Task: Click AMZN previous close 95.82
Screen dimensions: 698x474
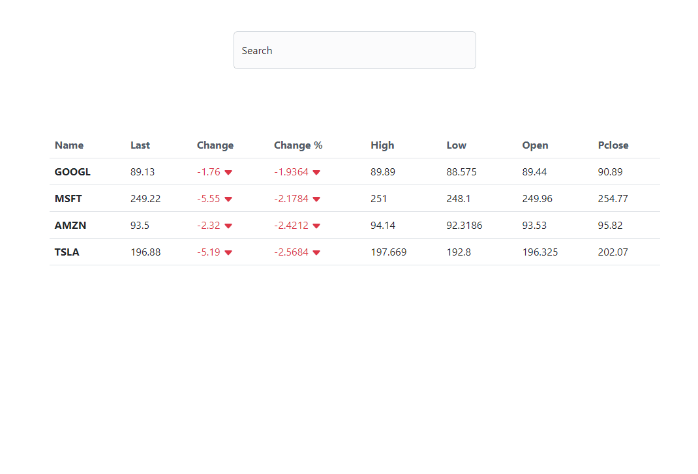Action: (x=611, y=225)
